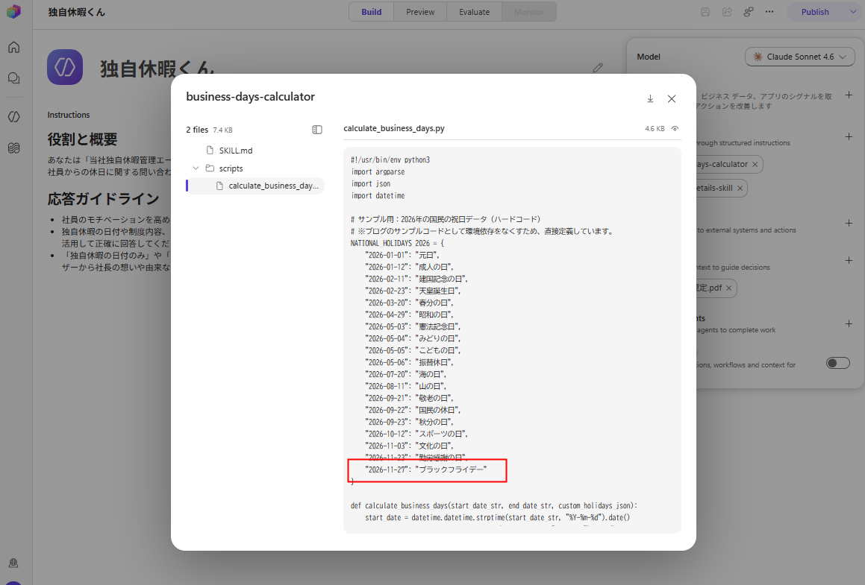Screen dimensions: 865x585
Task: Remove the etails-skill chip
Action: click(740, 189)
